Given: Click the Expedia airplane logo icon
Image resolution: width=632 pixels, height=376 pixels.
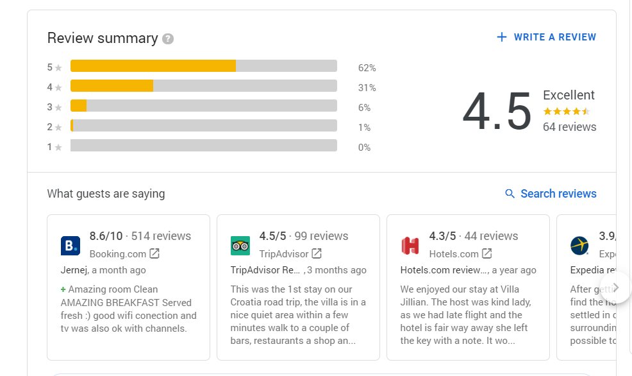Looking at the screenshot, I should [579, 246].
